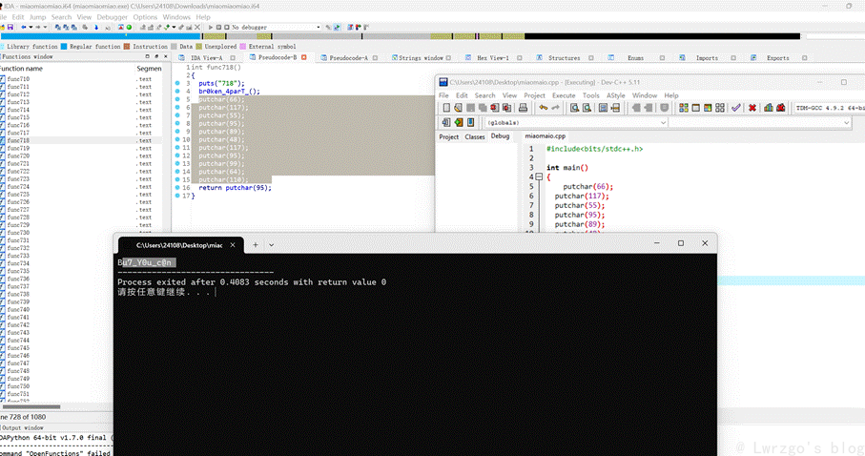Click the br0ken_4parT_() call in pseudocode
The image size is (865, 456).
[229, 92]
